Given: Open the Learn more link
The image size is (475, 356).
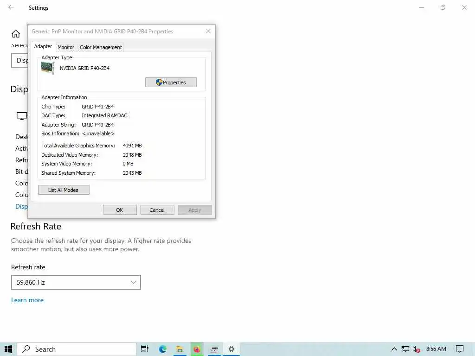Looking at the screenshot, I should pos(27,300).
